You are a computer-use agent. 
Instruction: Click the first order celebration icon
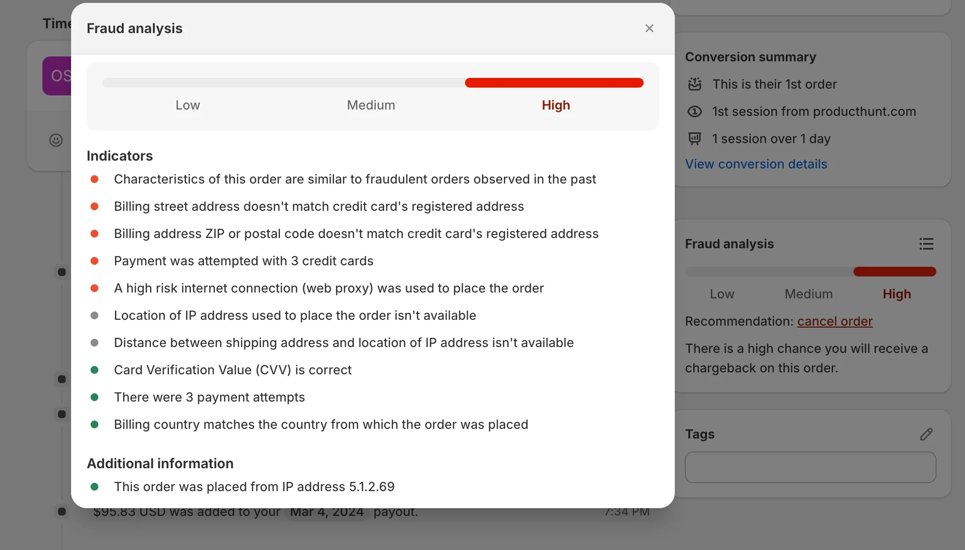[x=695, y=84]
